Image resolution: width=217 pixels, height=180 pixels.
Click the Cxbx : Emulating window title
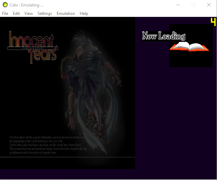click(x=26, y=5)
